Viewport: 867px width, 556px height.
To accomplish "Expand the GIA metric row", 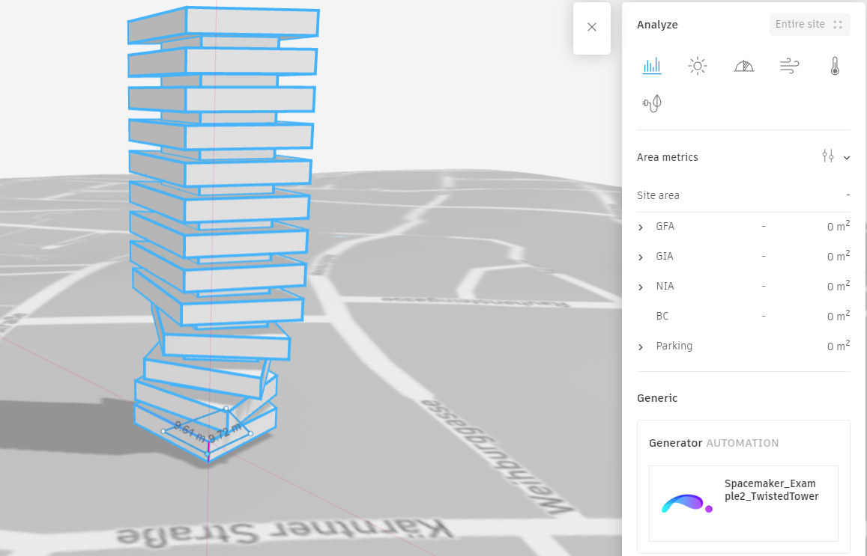I will (x=640, y=256).
